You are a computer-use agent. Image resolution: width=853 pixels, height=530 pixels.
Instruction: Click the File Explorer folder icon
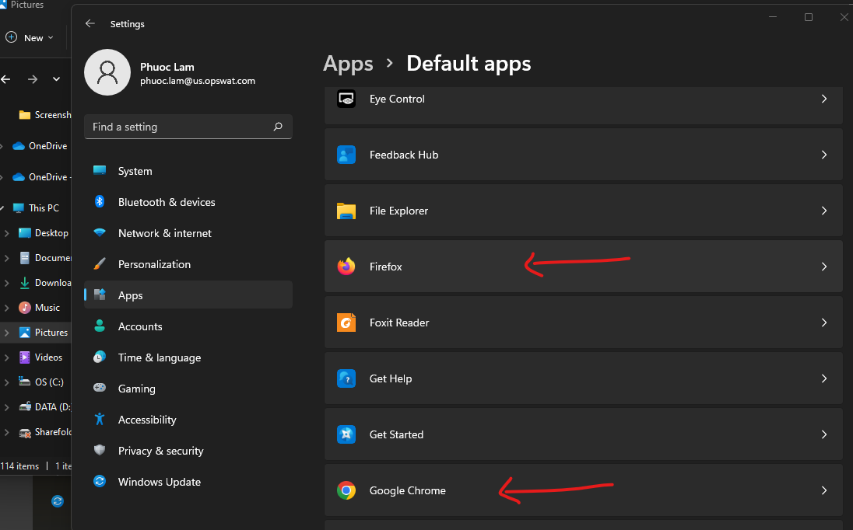pos(346,211)
